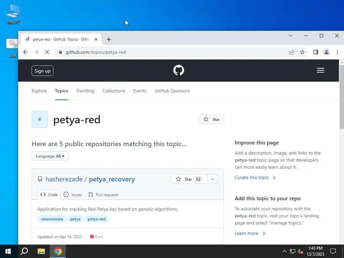Click the tab search chevron in title bar
Image resolution: width=344 pixels, height=258 pixels.
tap(291, 36)
